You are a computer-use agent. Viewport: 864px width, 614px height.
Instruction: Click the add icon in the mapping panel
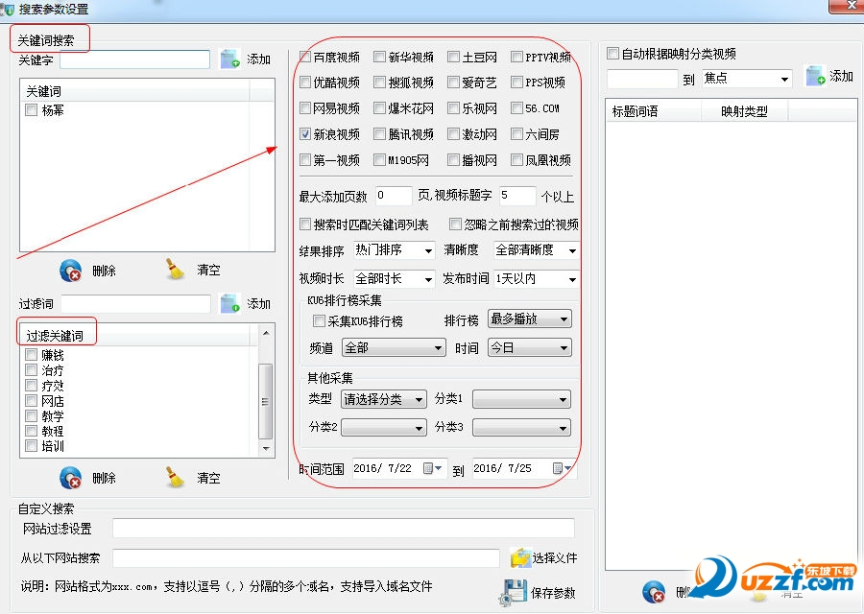coord(815,76)
